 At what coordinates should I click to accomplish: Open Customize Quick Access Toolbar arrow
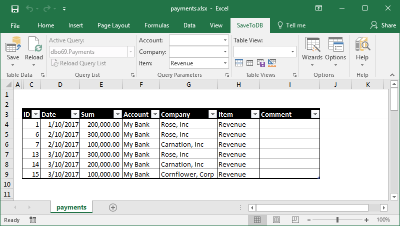pyautogui.click(x=64, y=9)
